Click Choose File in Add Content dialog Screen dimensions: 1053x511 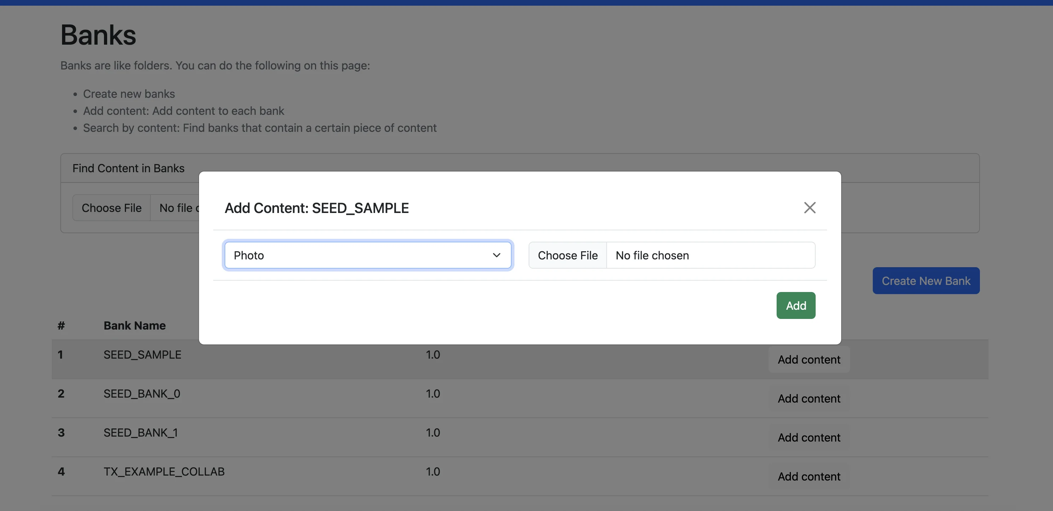click(x=568, y=255)
